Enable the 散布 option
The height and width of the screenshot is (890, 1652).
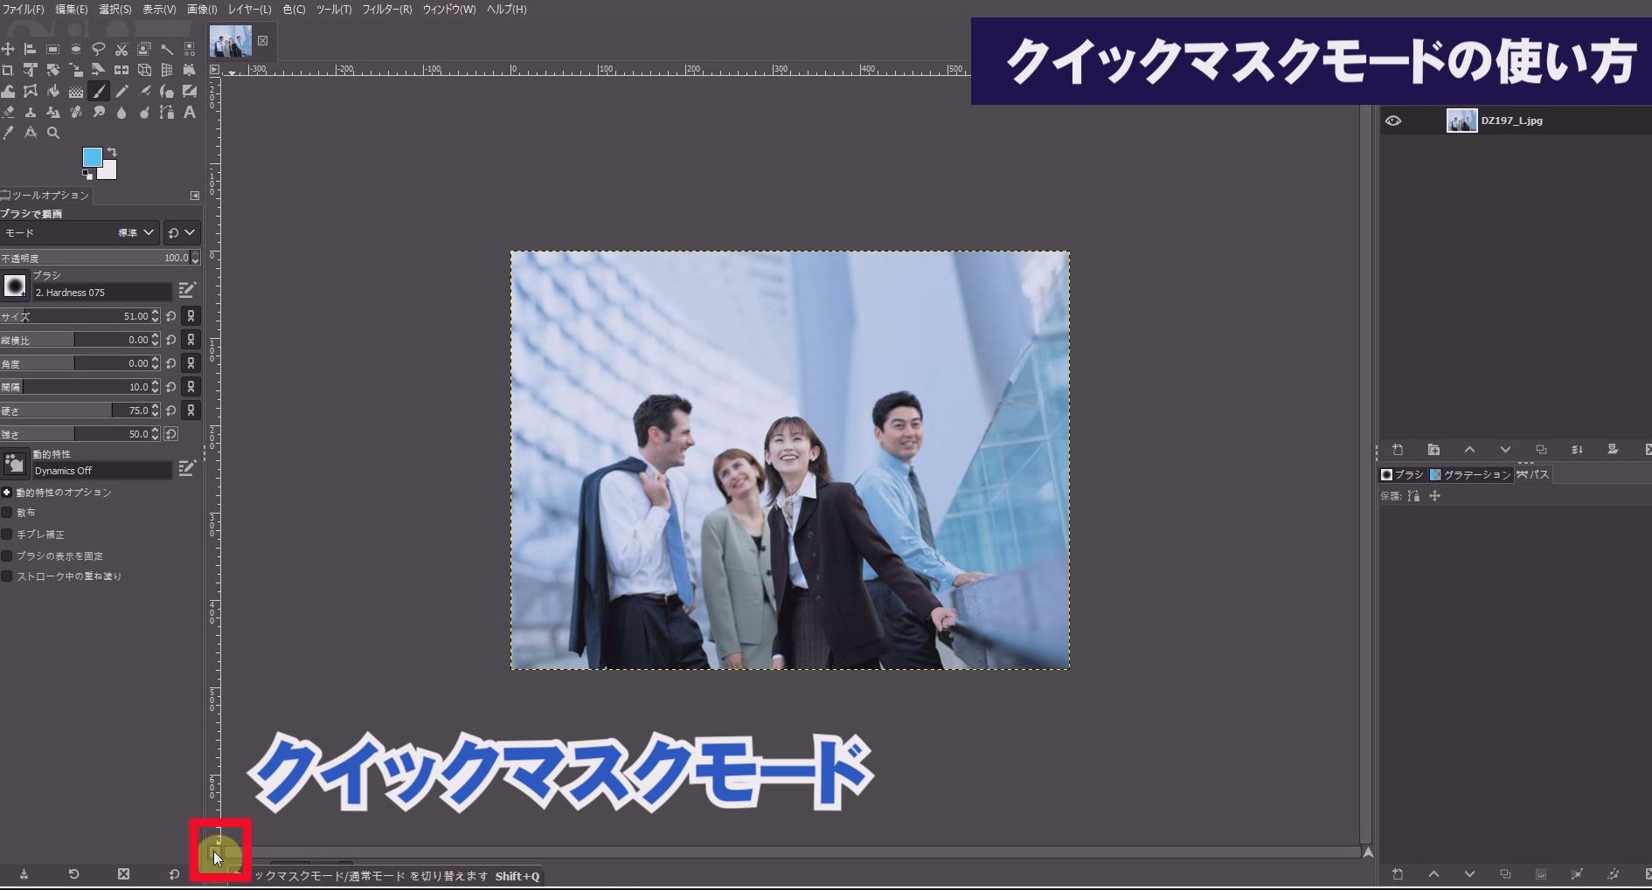click(7, 512)
